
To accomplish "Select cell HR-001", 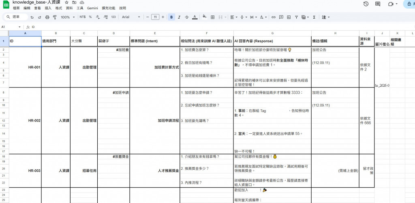I will click(x=25, y=67).
